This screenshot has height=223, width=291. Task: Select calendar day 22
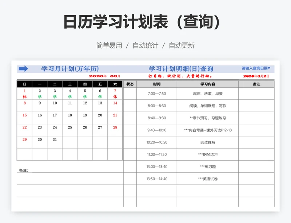click(x=24, y=130)
